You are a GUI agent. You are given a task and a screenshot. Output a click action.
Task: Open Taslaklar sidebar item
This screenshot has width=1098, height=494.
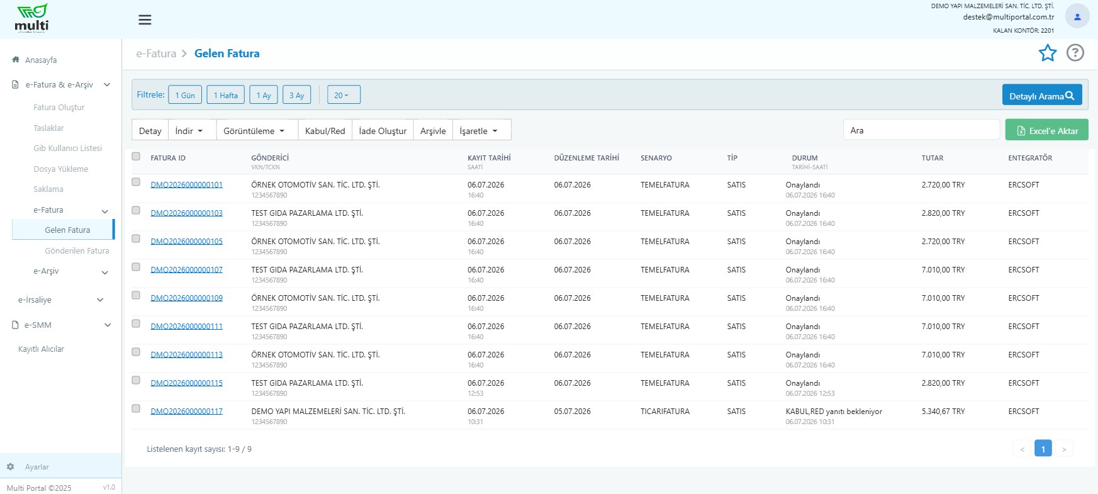point(48,128)
